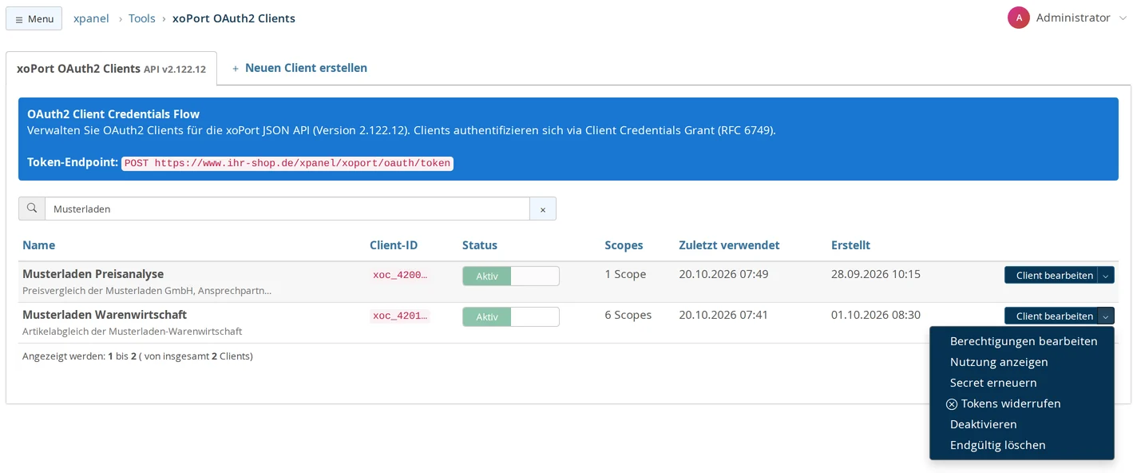1137x473 pixels.
Task: Click the 6 Scopes cell
Action: pos(628,315)
